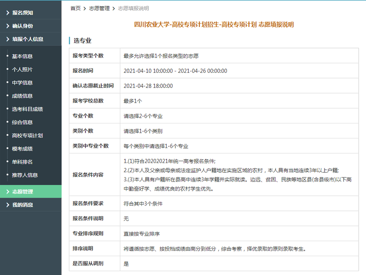Click the 2021-04-10 to 2021-04-26 date range value
Viewport: 366px width, 275px height.
point(175,71)
